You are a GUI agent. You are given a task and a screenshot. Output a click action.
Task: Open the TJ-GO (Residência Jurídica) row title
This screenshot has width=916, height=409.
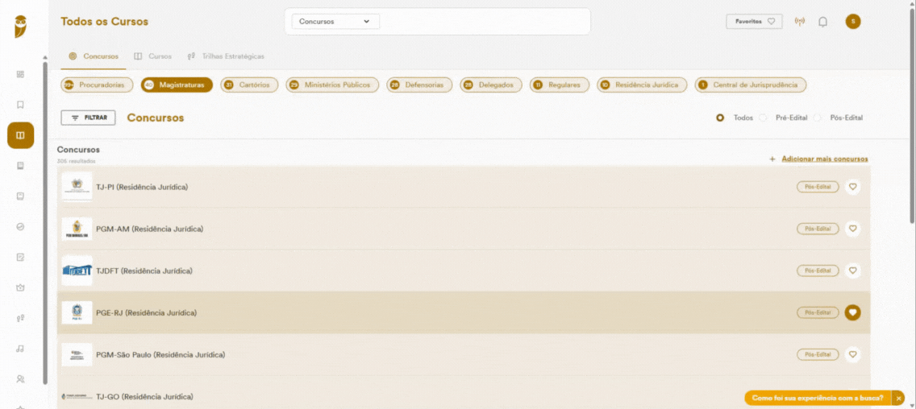pyautogui.click(x=144, y=397)
